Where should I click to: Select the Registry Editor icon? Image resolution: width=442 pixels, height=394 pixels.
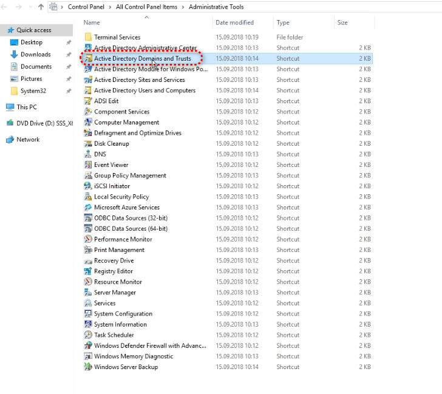(88, 271)
